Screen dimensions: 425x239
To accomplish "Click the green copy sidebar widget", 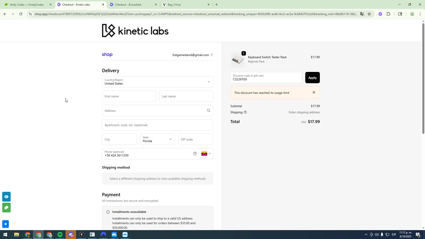I will (x=6, y=208).
